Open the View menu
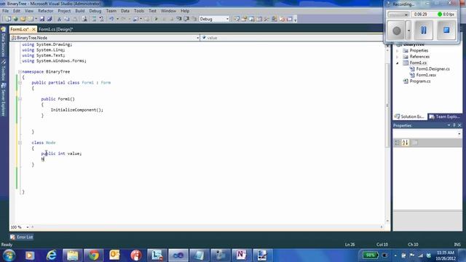Image resolution: width=466 pixels, height=262 pixels. [29, 11]
